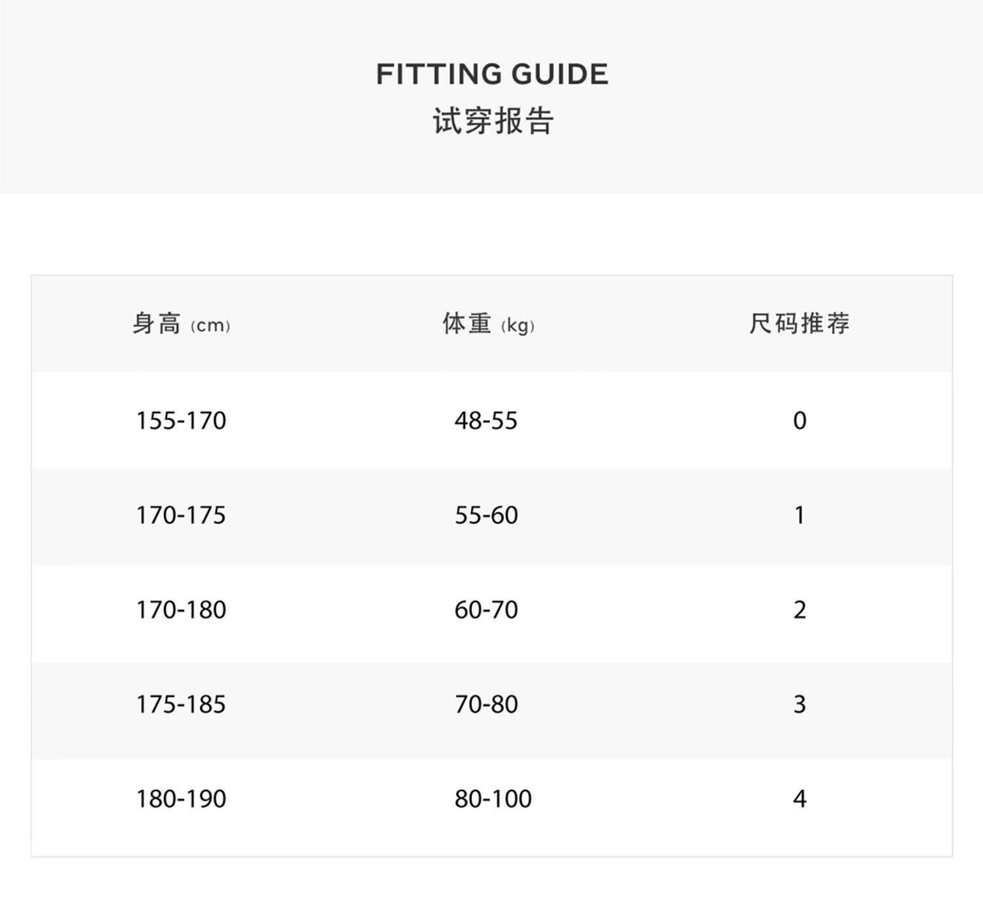Click the 170-180 height cell
Screen dimensions: 983x917
click(x=181, y=610)
